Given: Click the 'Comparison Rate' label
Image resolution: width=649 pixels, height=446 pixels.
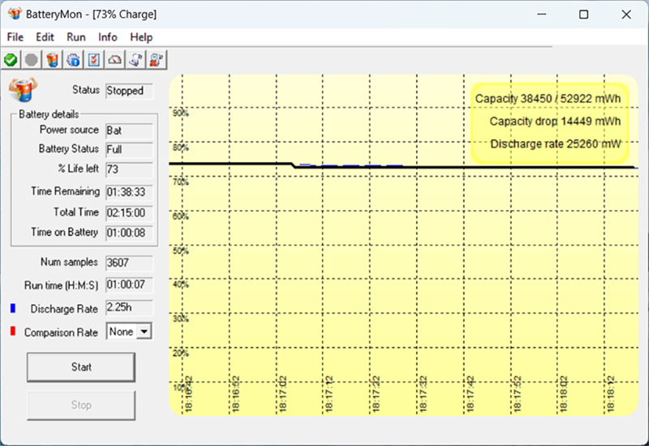Looking at the screenshot, I should (x=62, y=332).
